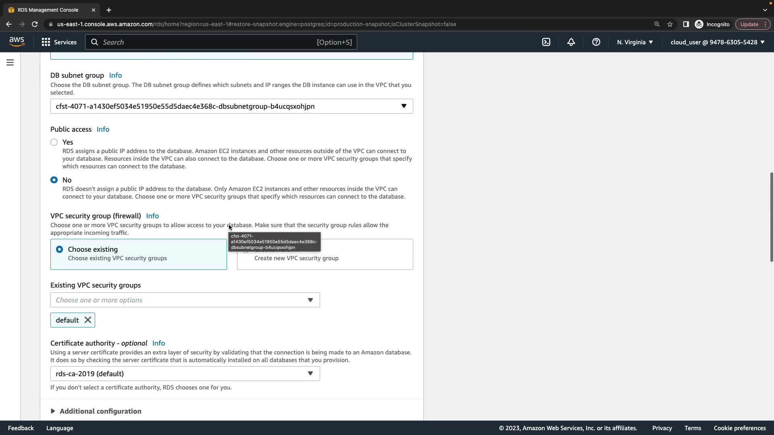Open the cloud_user account menu
Image resolution: width=774 pixels, height=435 pixels.
pos(718,42)
